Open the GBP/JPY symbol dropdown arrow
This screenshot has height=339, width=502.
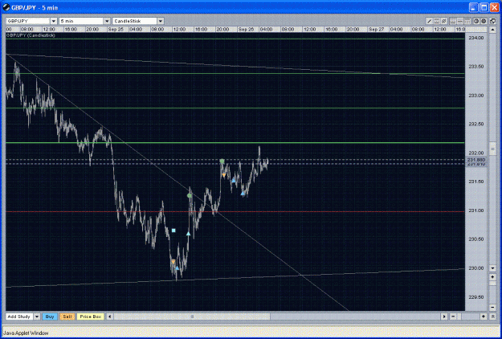(x=54, y=21)
